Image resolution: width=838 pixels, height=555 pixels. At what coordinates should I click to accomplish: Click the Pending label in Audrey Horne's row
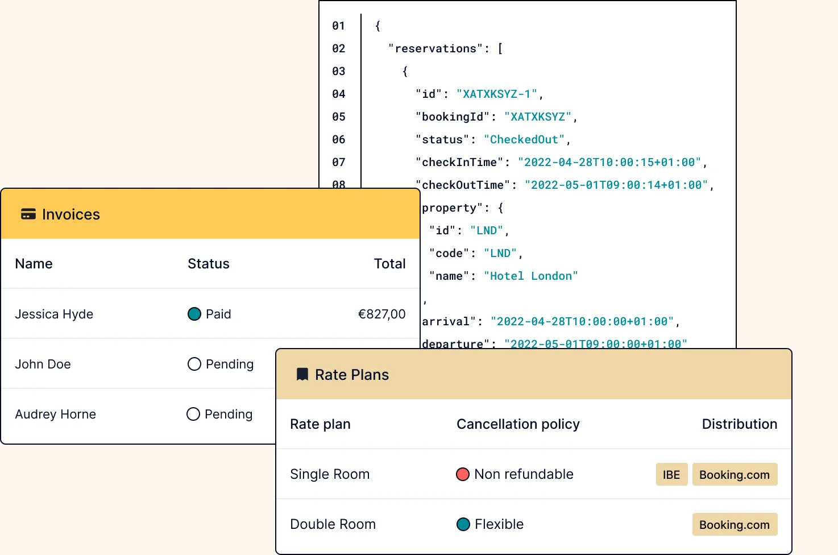pyautogui.click(x=229, y=414)
